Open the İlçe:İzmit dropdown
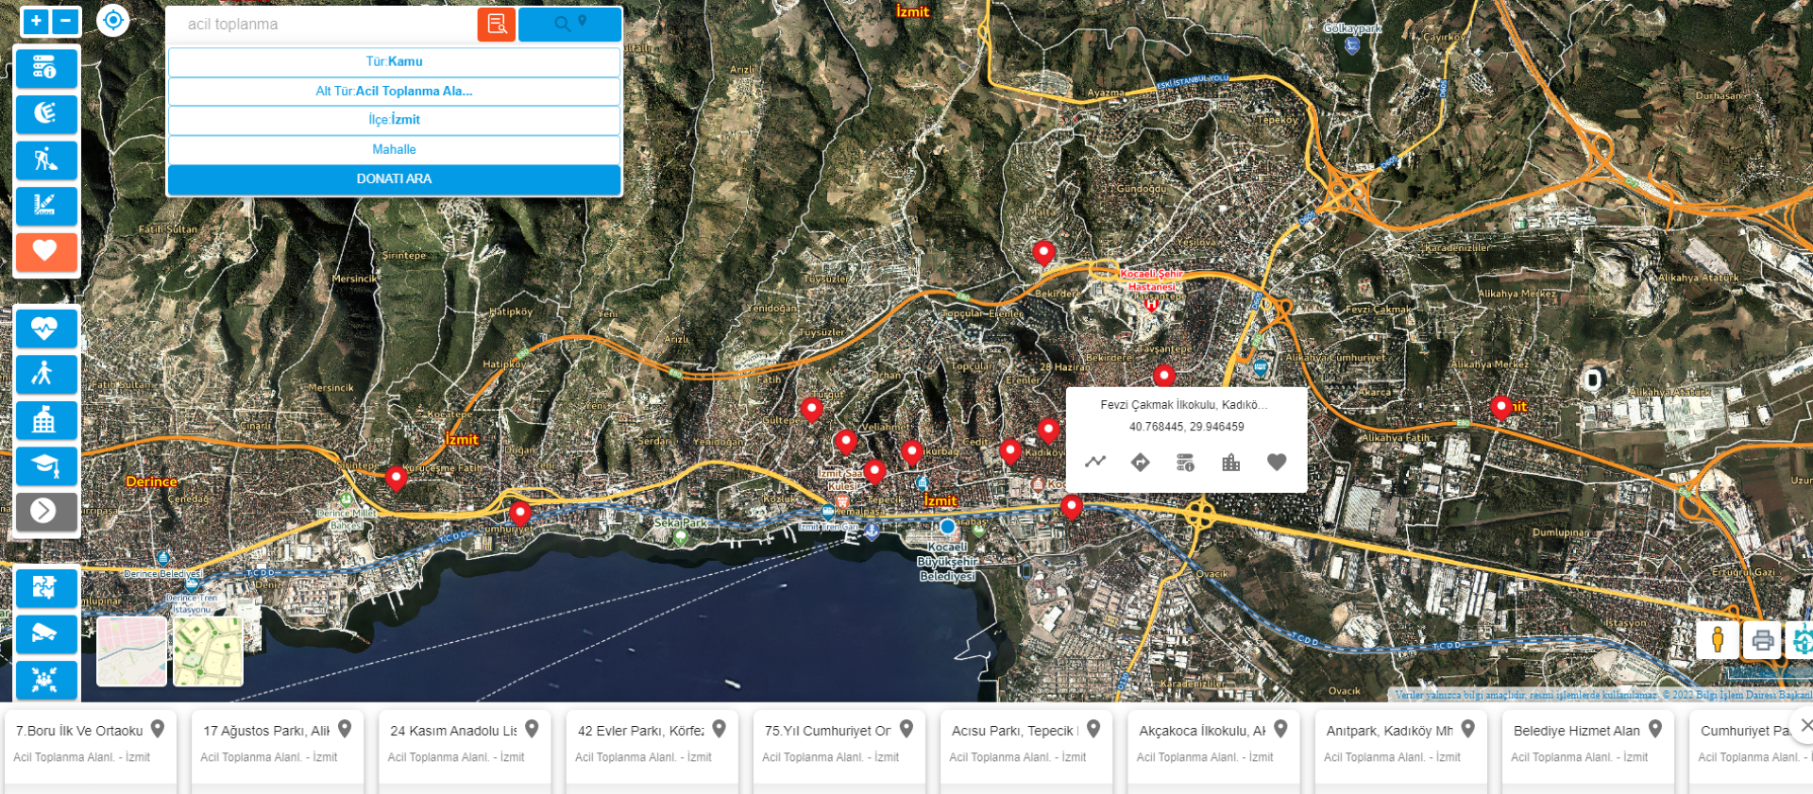 coord(394,120)
